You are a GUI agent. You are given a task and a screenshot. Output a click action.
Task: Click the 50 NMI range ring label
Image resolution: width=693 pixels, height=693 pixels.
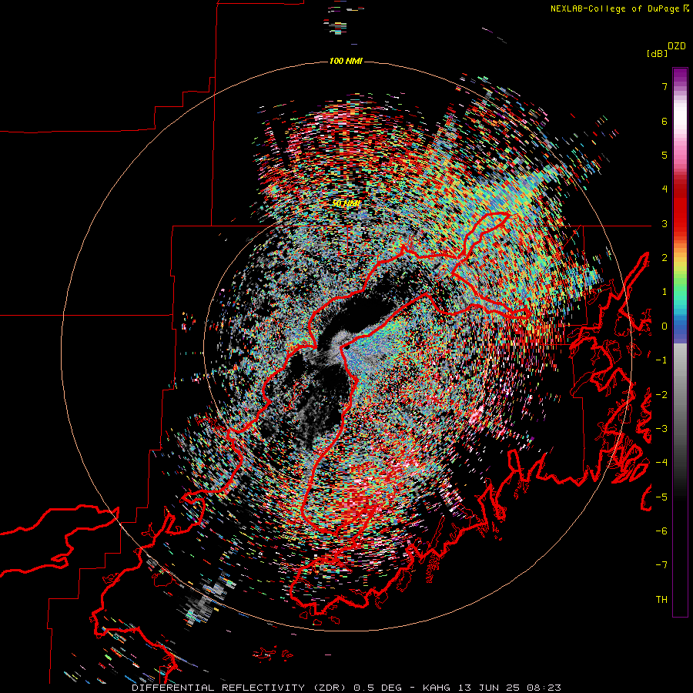point(346,203)
